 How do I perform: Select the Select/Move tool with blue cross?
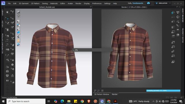7,18
